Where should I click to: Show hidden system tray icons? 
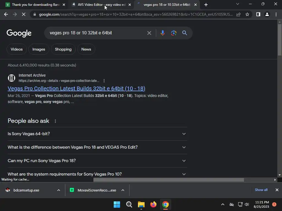click(x=223, y=204)
